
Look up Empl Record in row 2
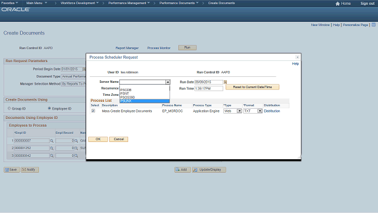point(76,149)
